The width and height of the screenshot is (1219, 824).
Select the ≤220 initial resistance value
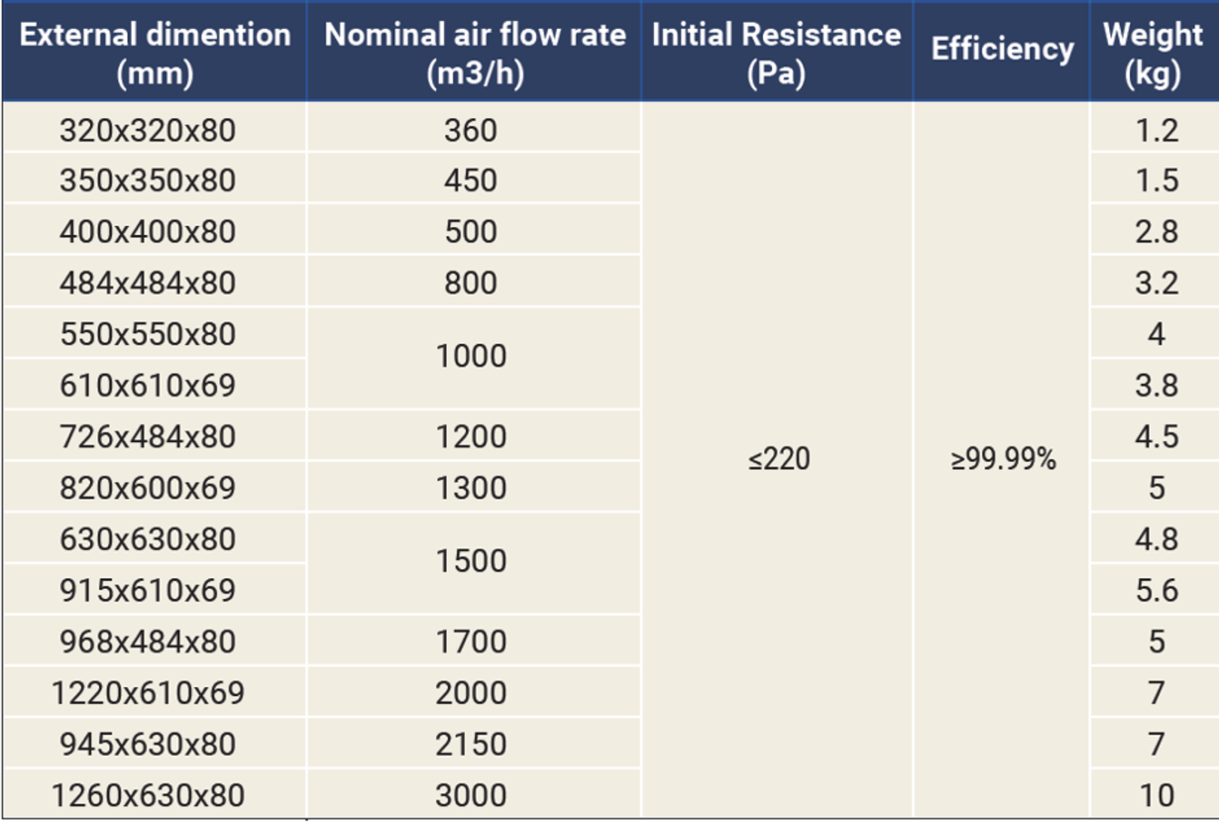click(778, 459)
